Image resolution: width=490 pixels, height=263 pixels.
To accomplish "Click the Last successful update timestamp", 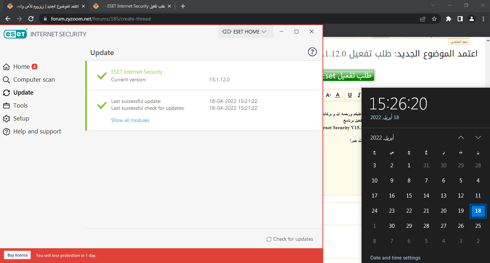I will (233, 101).
